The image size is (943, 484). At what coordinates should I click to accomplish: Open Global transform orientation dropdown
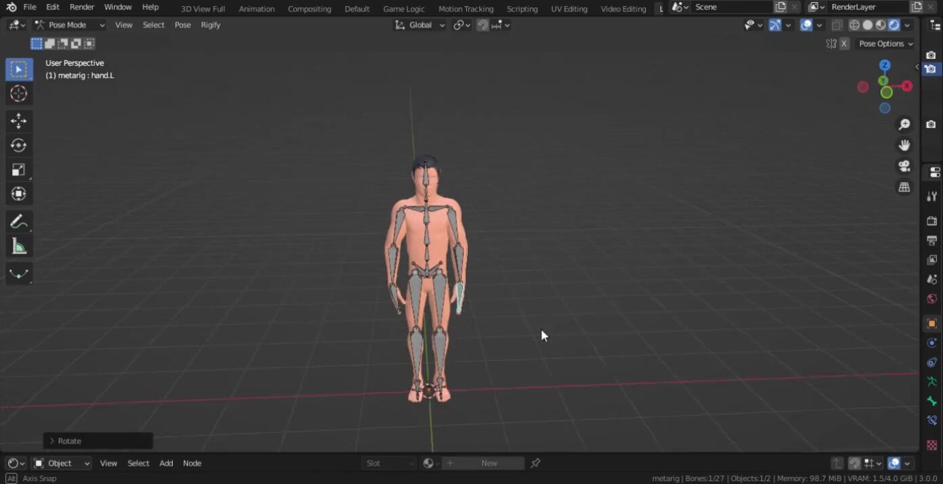pyautogui.click(x=420, y=25)
